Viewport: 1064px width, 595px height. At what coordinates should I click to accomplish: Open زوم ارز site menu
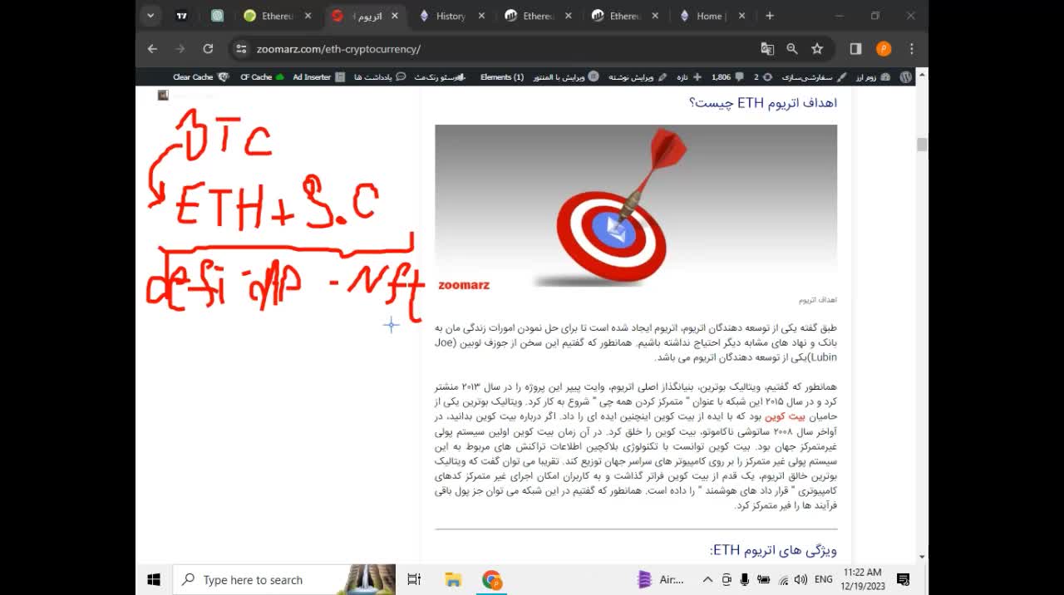coord(872,76)
